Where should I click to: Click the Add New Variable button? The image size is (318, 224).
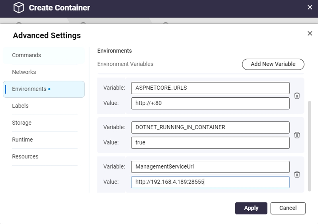pos(273,64)
